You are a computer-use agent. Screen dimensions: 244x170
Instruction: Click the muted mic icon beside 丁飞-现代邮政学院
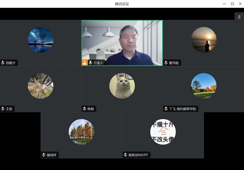pos(166,109)
